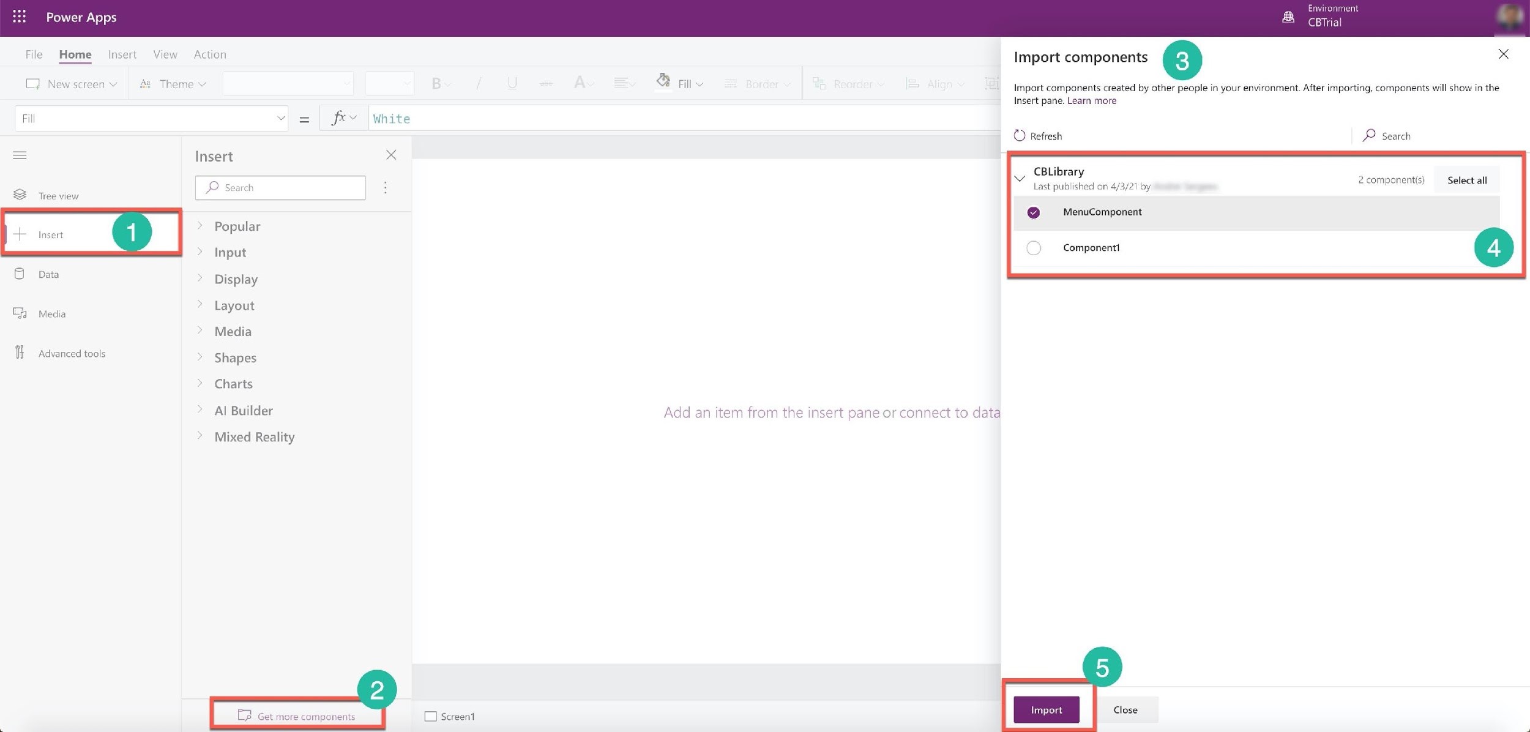Select the Screen1 checkbox at bottom

click(431, 716)
